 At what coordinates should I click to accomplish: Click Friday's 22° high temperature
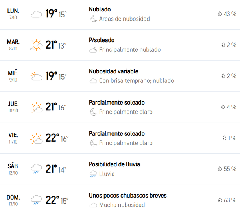(52, 138)
